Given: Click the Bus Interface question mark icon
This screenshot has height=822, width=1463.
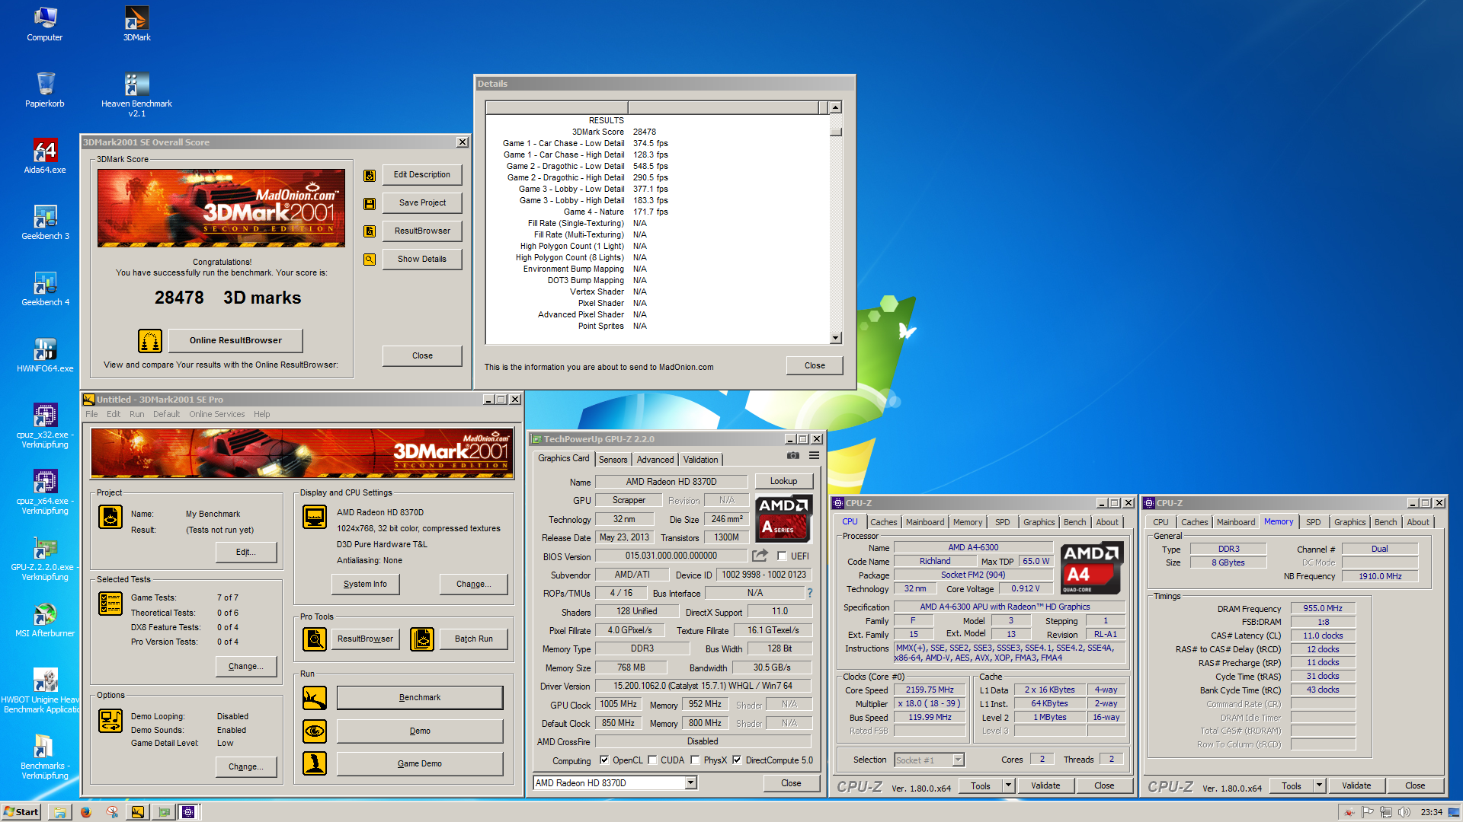Looking at the screenshot, I should click(x=810, y=593).
